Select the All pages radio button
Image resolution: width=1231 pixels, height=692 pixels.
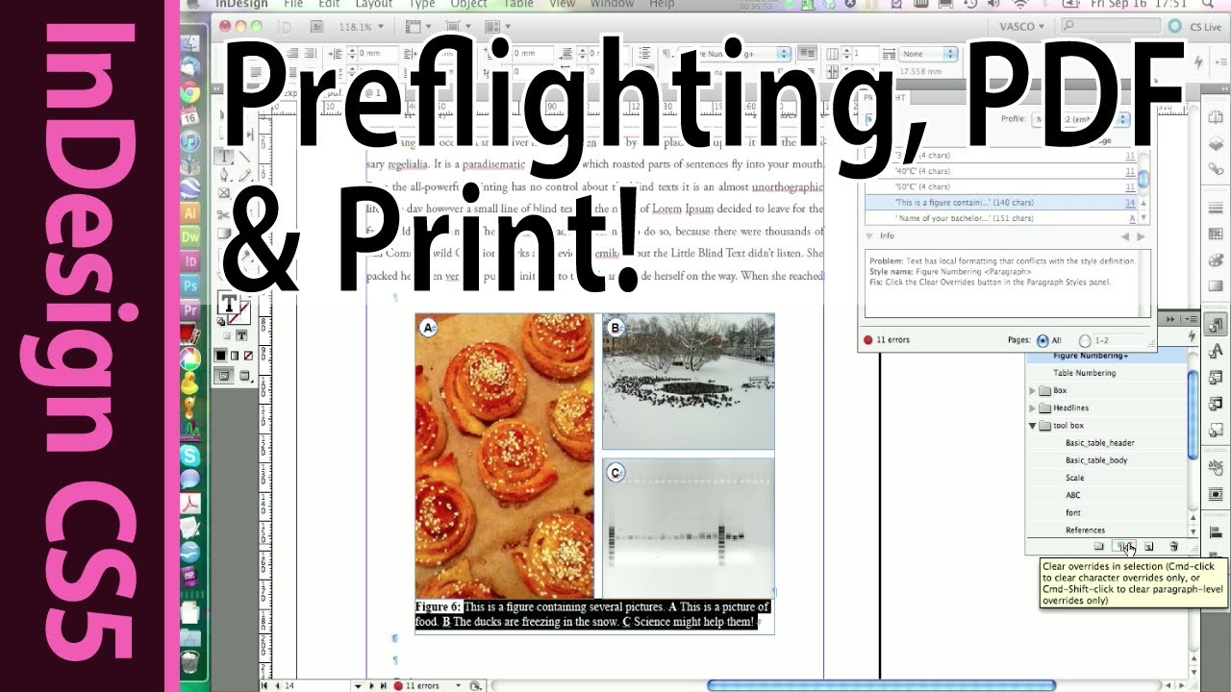(x=1043, y=340)
